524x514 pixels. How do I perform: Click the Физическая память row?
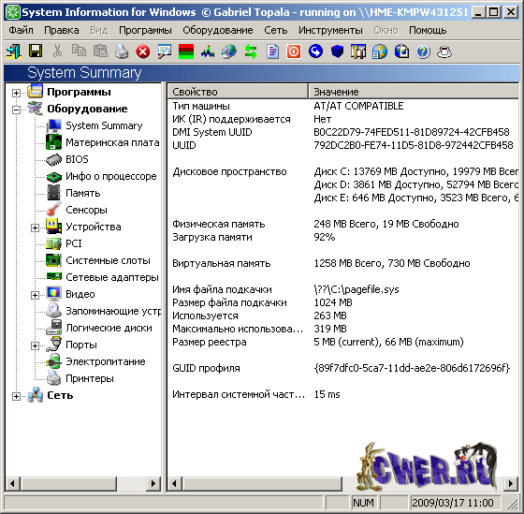click(343, 224)
